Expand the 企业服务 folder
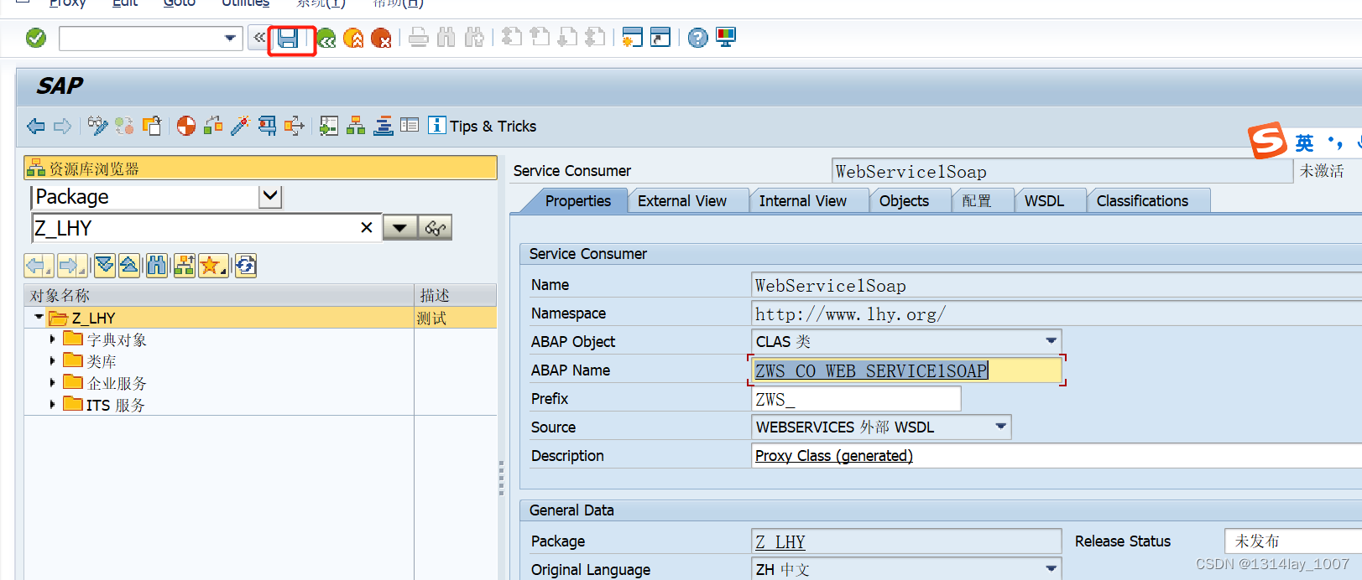 pyautogui.click(x=52, y=383)
